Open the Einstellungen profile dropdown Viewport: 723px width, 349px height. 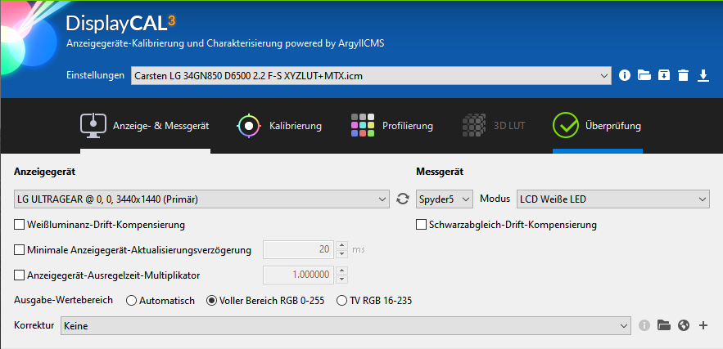click(371, 76)
